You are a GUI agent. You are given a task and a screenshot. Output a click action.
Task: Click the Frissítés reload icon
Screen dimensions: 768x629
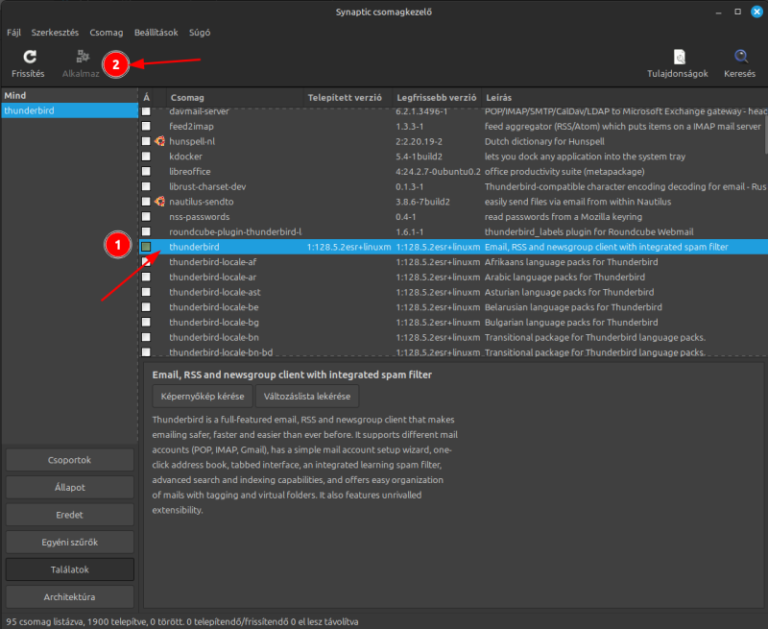click(30, 57)
